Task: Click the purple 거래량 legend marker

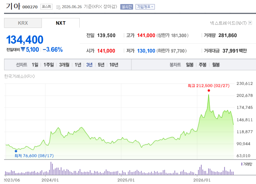Action: pyautogui.click(x=242, y=164)
